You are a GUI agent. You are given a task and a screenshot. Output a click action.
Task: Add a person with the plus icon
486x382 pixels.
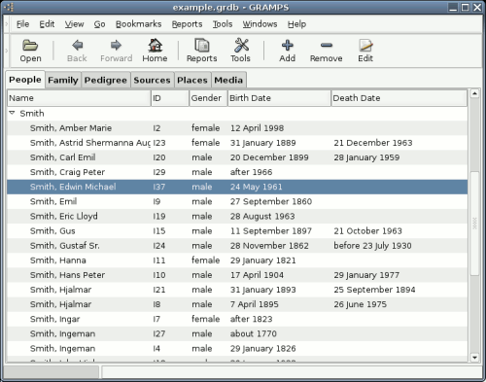tap(288, 45)
